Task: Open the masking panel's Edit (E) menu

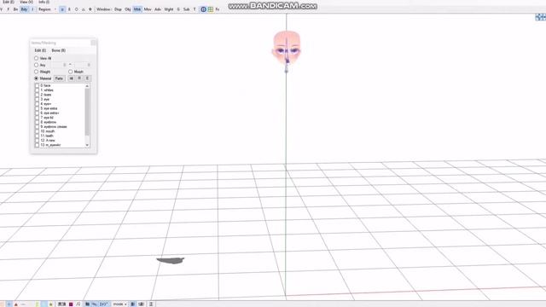Action: tap(40, 50)
